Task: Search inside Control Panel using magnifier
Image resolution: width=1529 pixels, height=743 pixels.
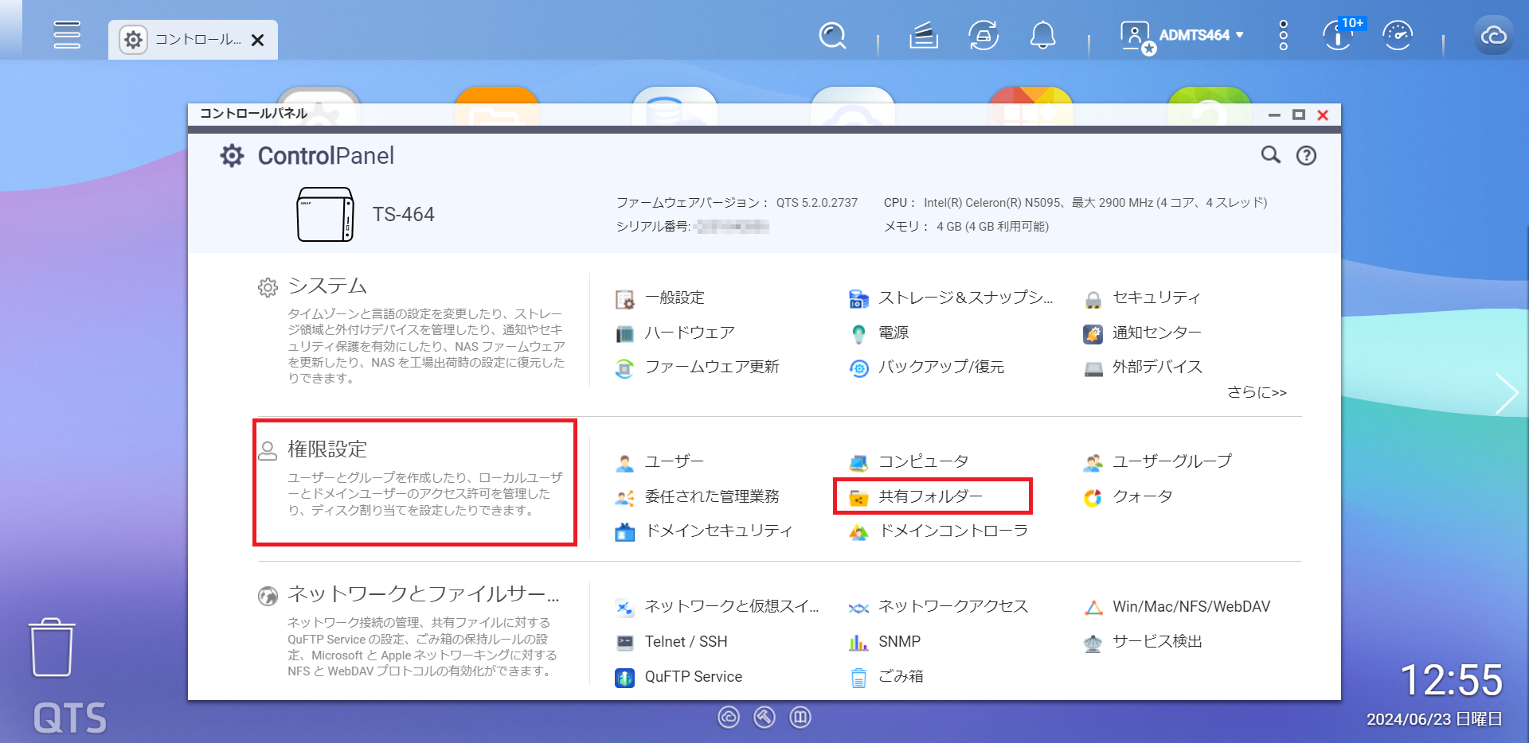Action: click(1271, 155)
